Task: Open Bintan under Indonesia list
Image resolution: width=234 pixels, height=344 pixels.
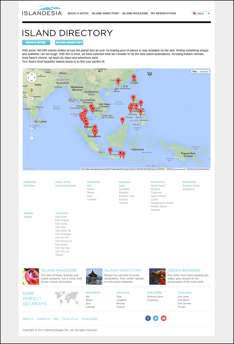Action: 91,193
